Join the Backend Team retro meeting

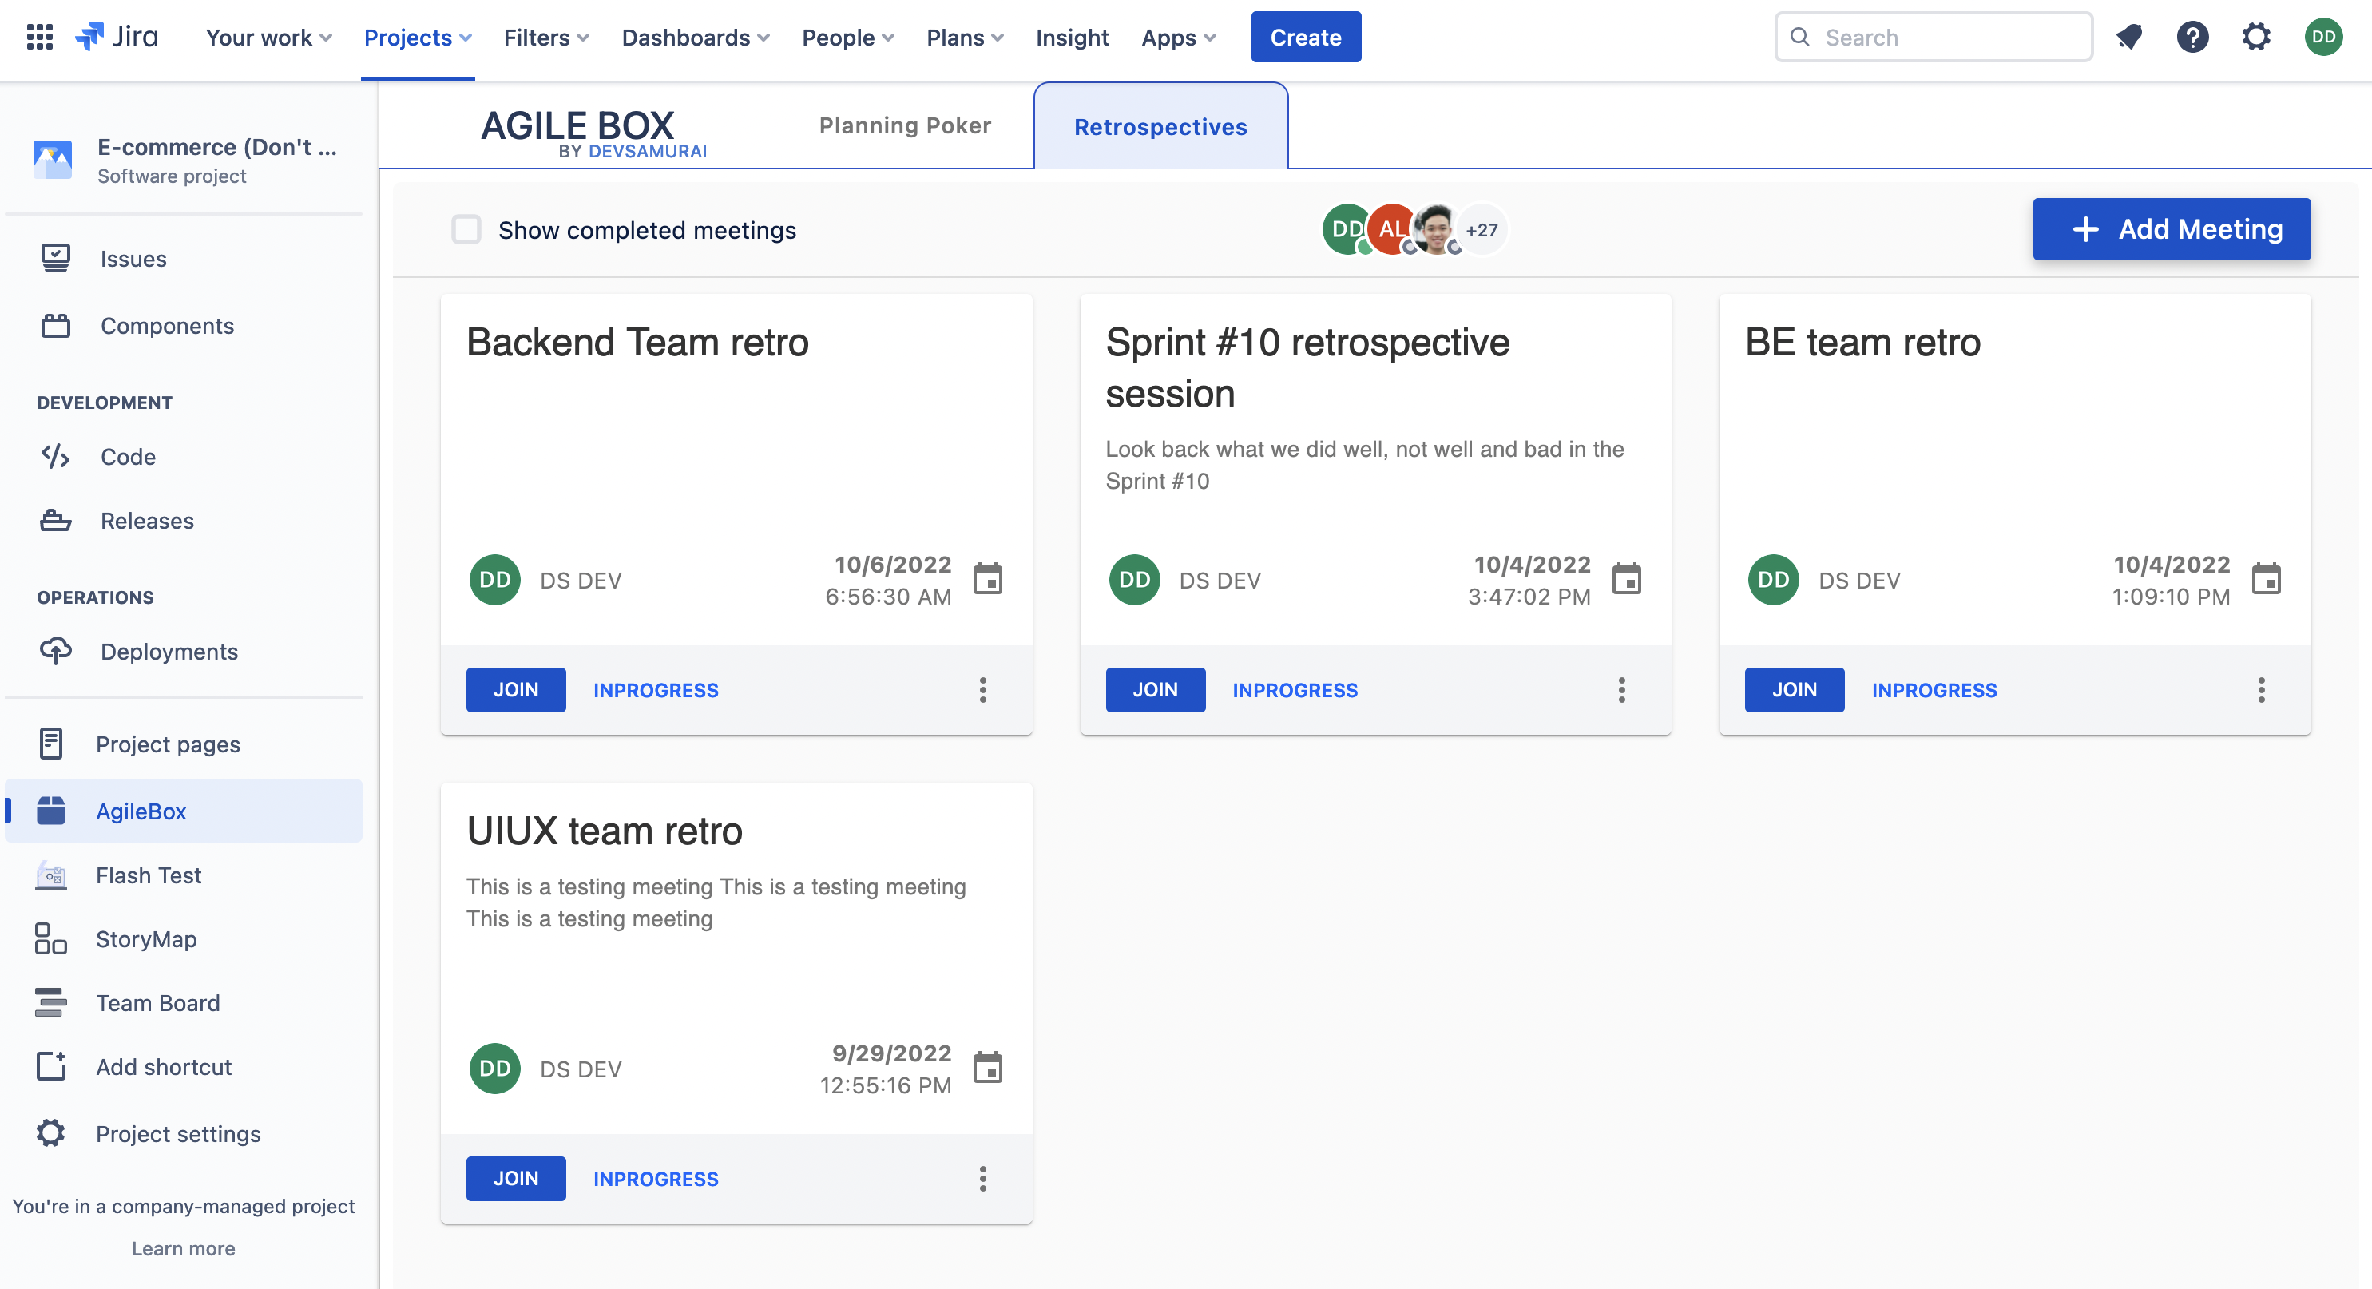tap(516, 689)
